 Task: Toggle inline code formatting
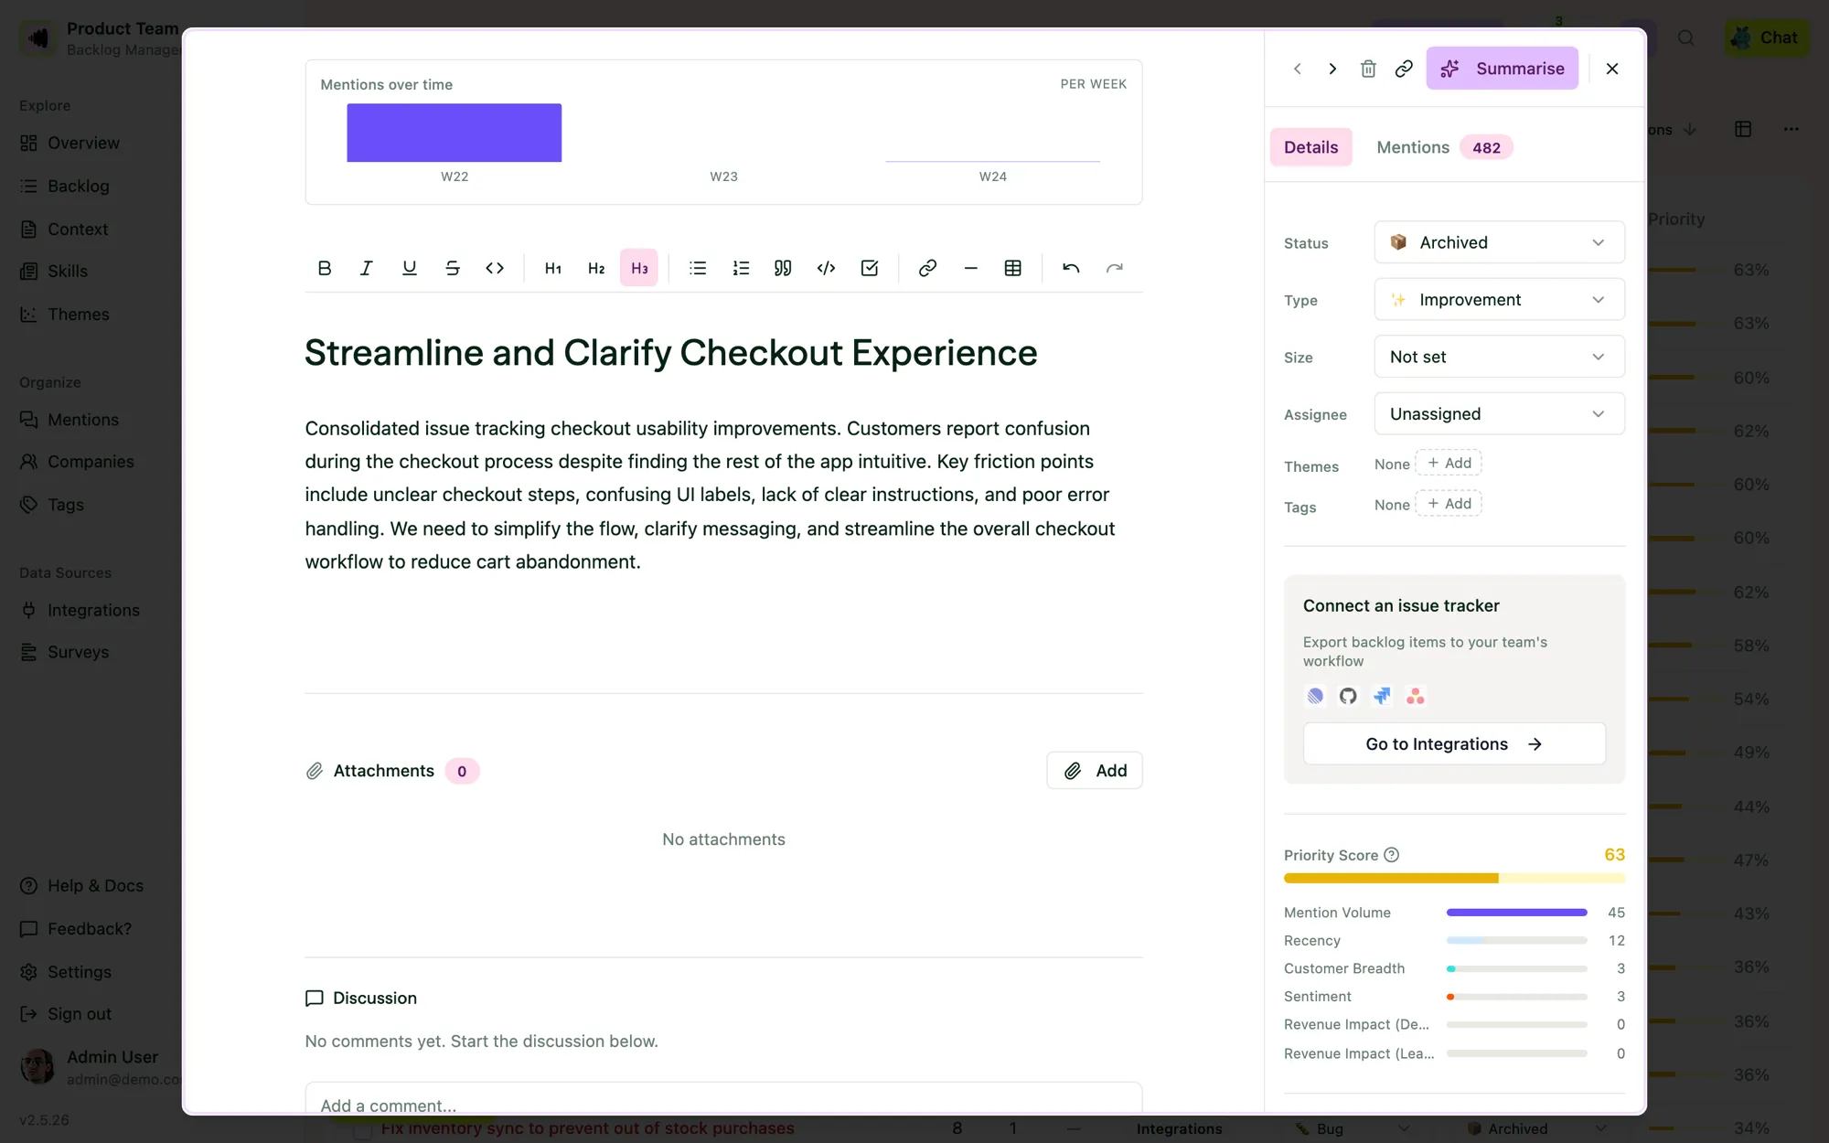(495, 268)
